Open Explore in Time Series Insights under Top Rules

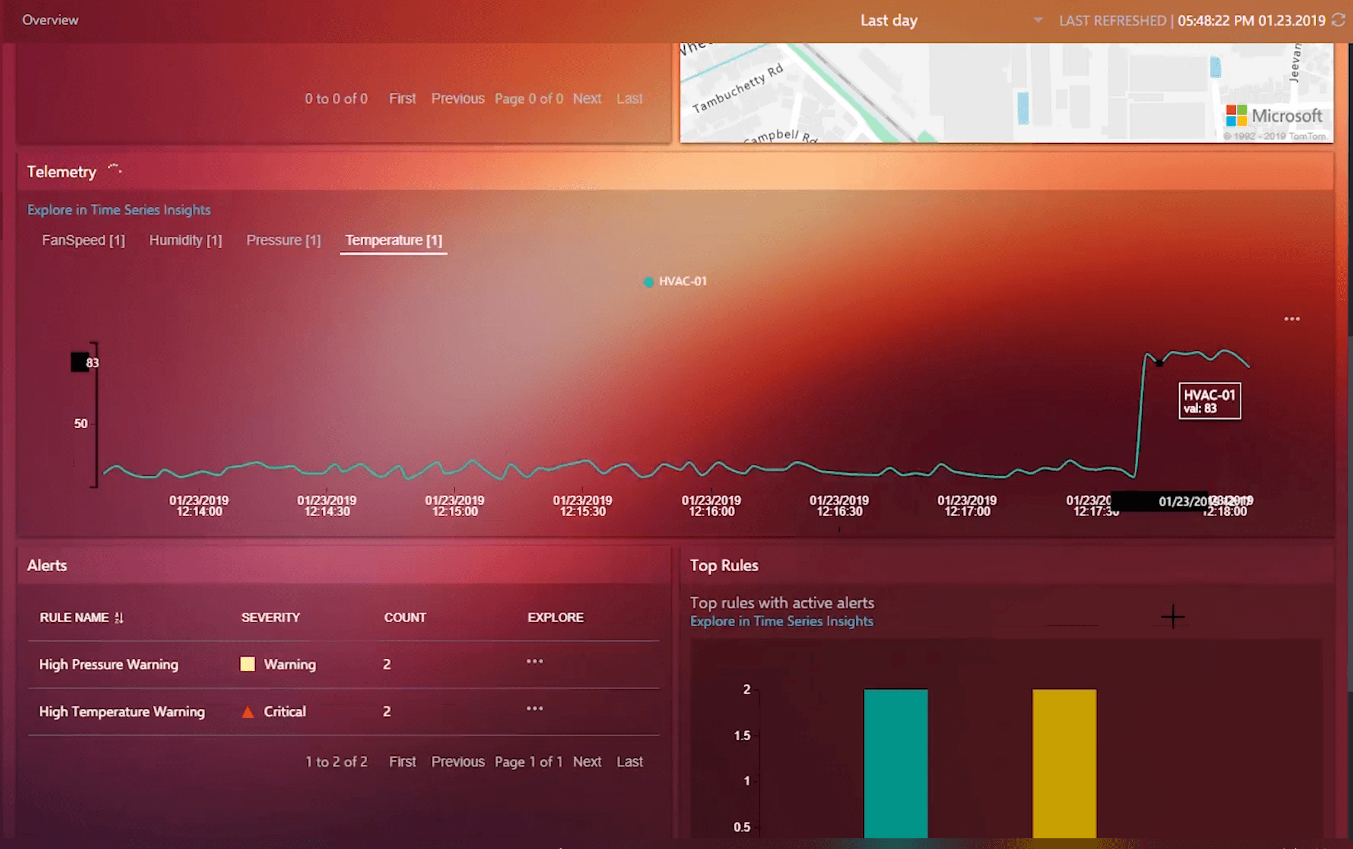pos(782,622)
